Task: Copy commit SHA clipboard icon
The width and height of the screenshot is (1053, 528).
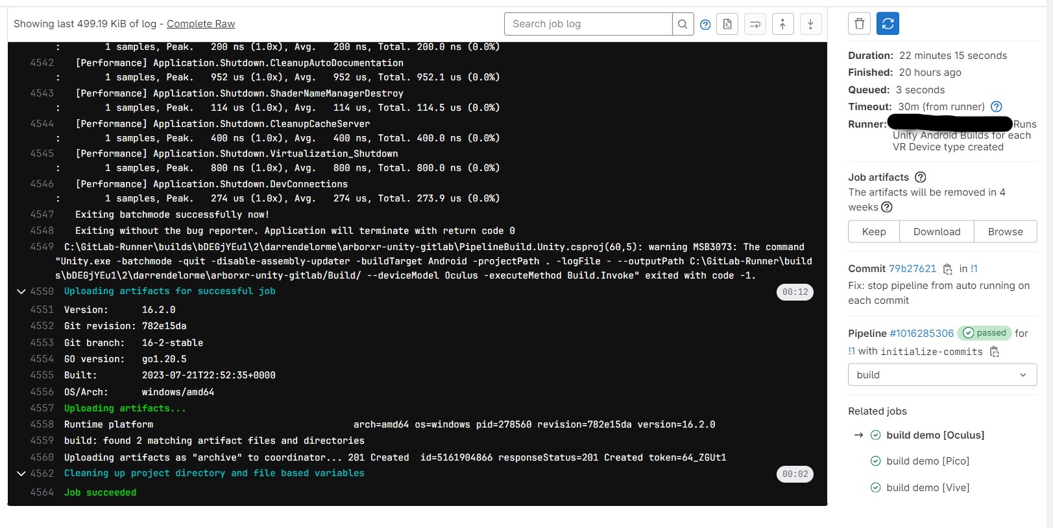Action: click(947, 269)
